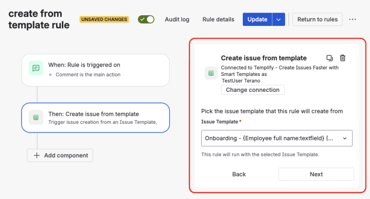
Task: Click the template icon in the Then step
Action: pos(36,117)
